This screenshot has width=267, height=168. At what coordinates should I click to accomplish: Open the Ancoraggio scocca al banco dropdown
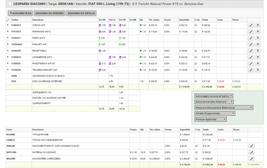(x=214, y=96)
